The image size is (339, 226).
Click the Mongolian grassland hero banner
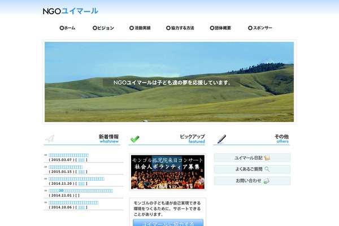[x=169, y=82]
